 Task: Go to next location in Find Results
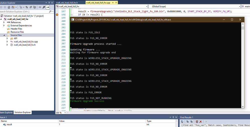[x=191, y=121]
